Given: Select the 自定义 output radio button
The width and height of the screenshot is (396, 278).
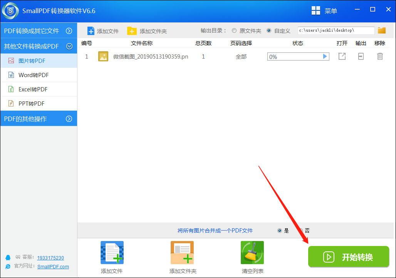Looking at the screenshot, I should coord(268,30).
